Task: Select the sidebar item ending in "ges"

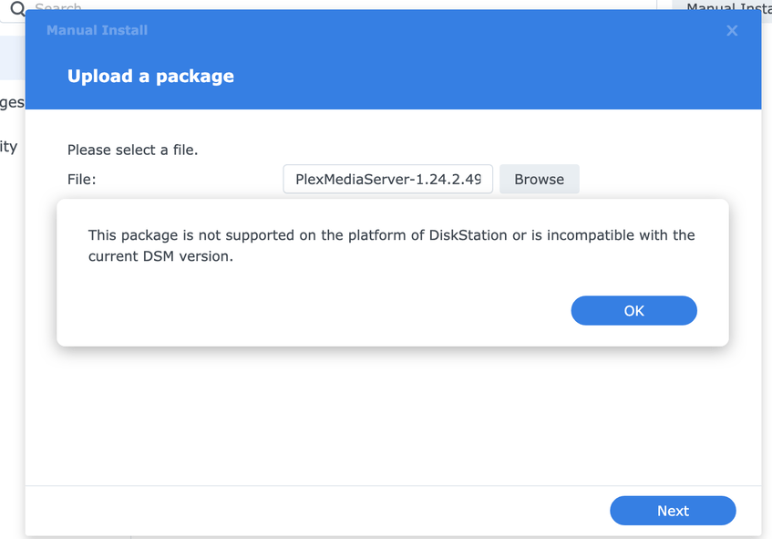Action: (x=12, y=102)
